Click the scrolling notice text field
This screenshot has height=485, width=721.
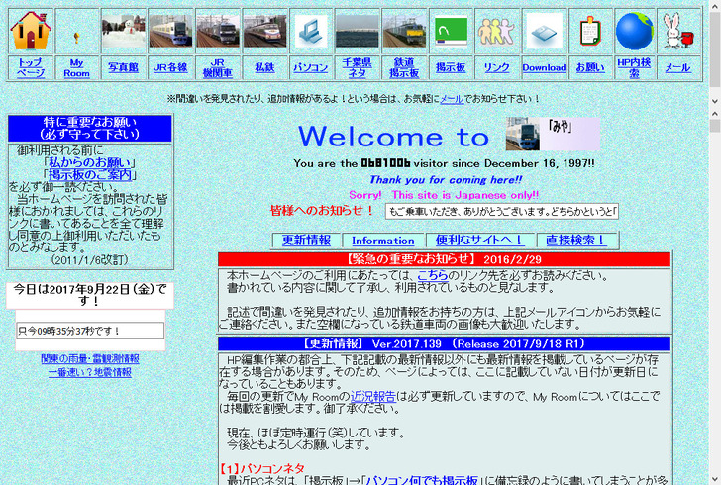coord(501,211)
